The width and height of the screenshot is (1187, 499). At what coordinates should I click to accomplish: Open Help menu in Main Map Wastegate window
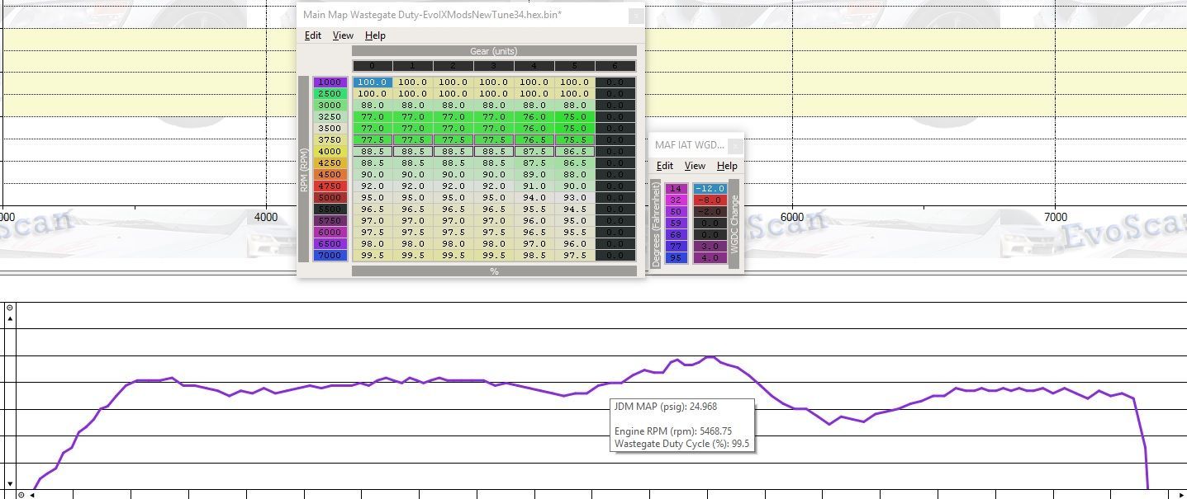[x=375, y=35]
